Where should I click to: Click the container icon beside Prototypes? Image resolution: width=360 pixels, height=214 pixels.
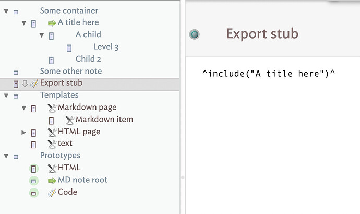tap(16, 157)
